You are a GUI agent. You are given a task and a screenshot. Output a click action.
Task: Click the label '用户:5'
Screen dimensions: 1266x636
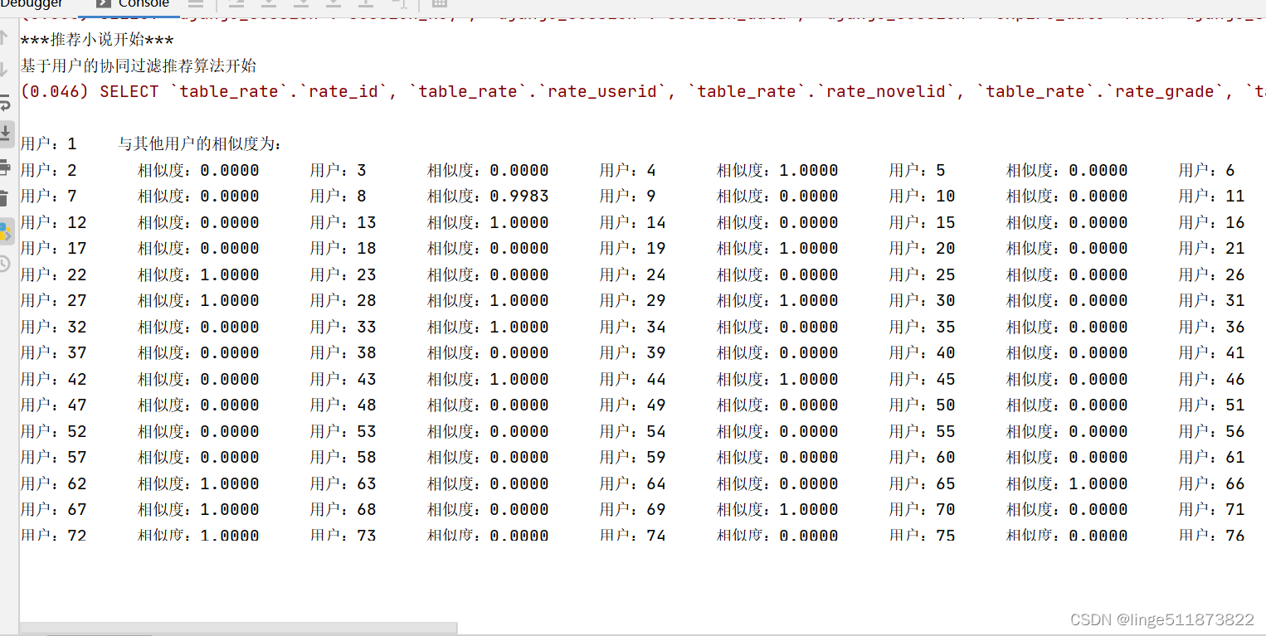pyautogui.click(x=918, y=171)
